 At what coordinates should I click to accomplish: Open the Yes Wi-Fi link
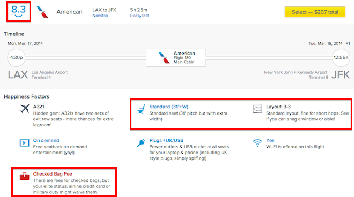click(270, 140)
